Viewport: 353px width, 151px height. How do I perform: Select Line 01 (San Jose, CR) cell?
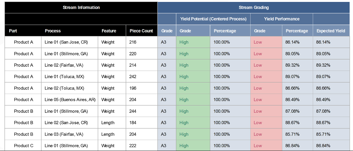66,42
